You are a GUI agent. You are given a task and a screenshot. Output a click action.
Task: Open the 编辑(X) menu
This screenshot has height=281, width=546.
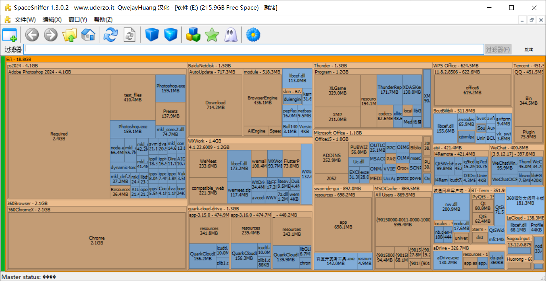click(52, 20)
